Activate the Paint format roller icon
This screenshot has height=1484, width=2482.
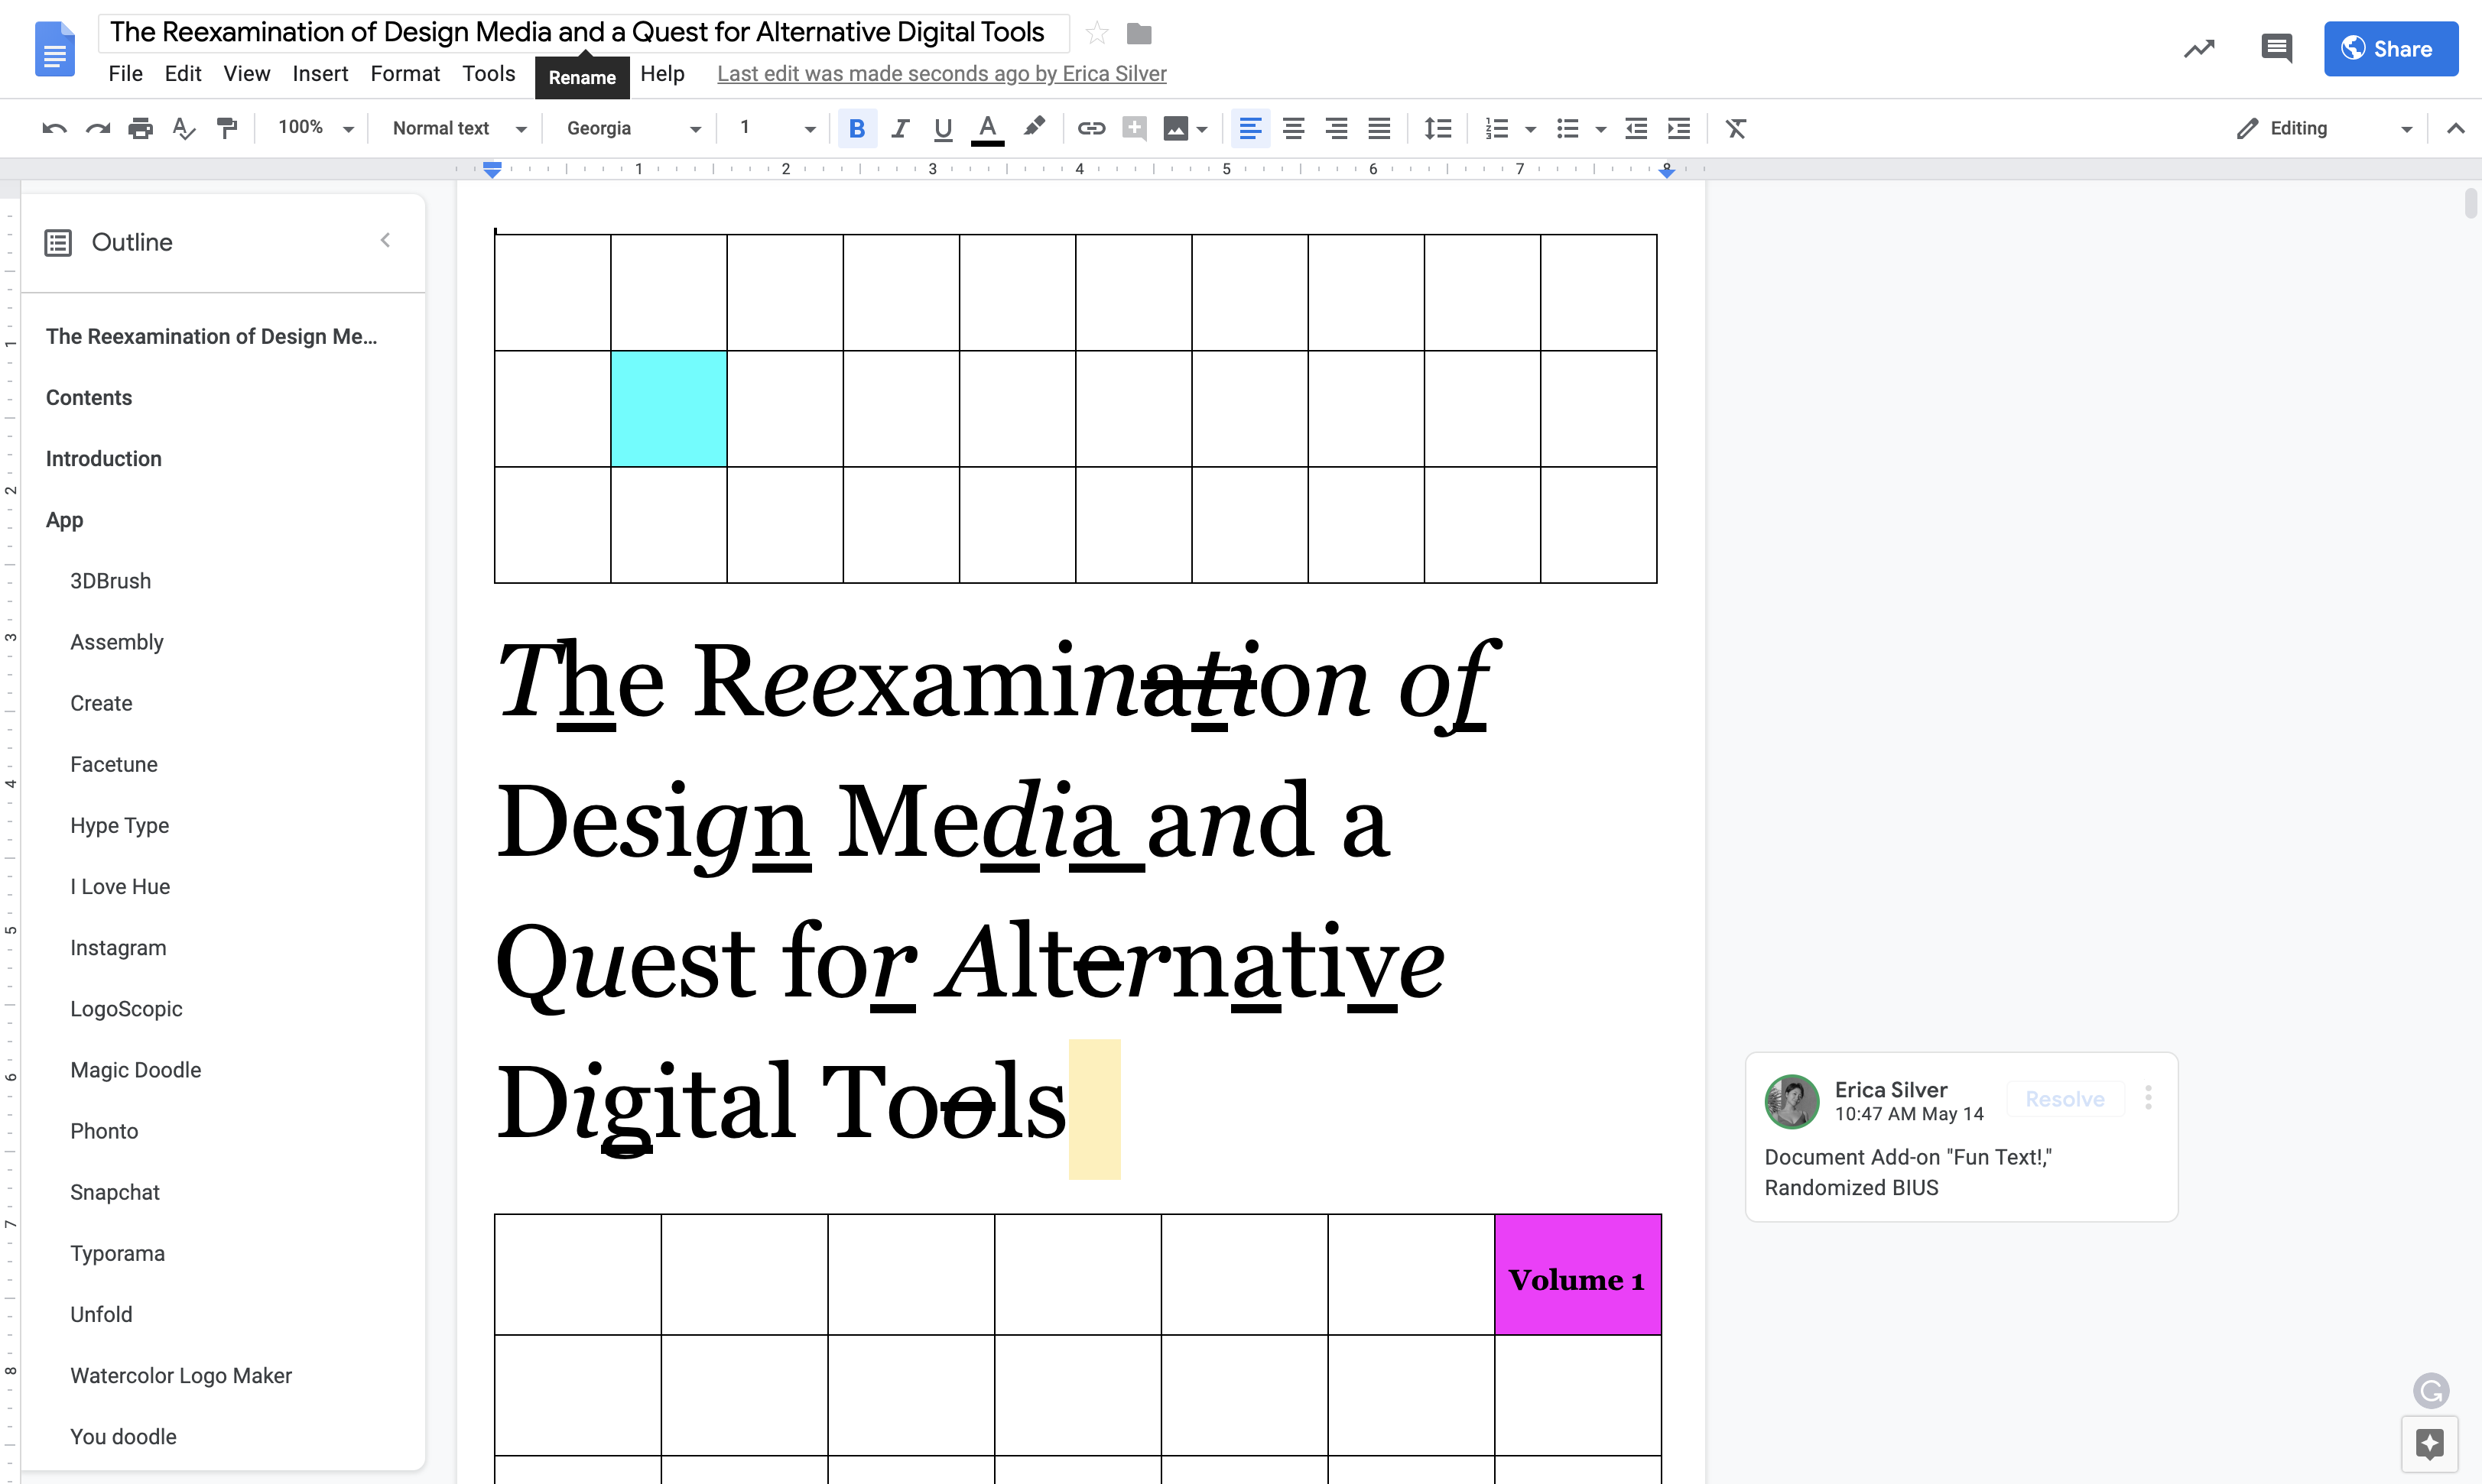click(227, 128)
